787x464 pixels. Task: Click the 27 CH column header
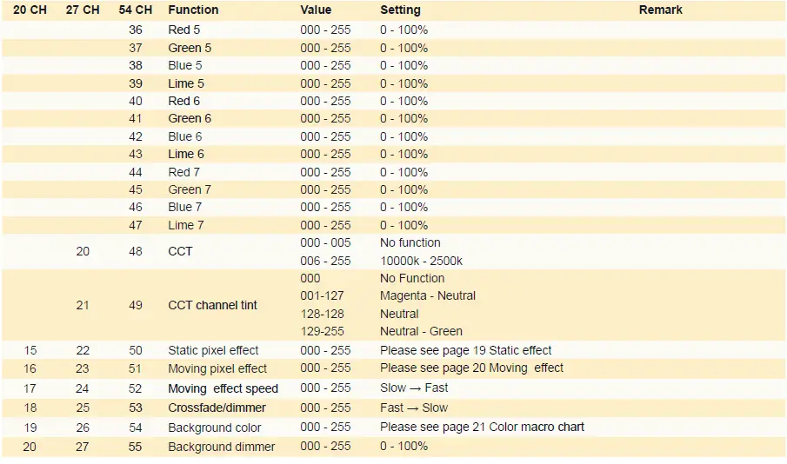pos(83,10)
